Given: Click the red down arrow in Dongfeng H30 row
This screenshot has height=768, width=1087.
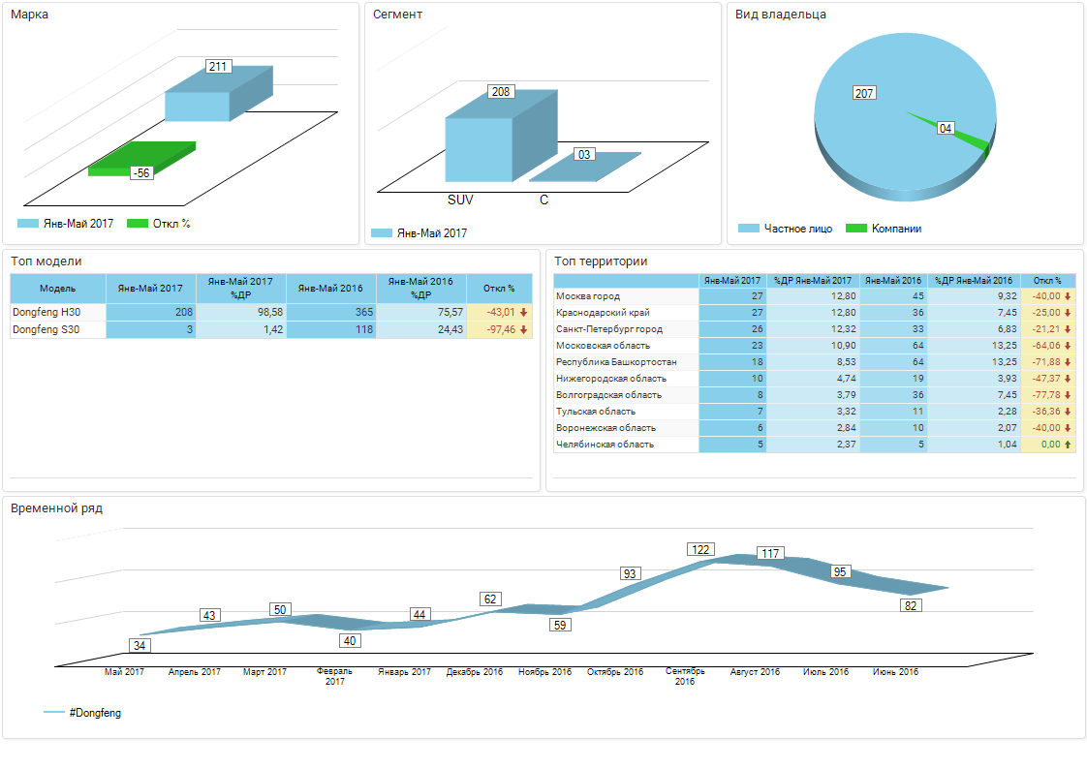Looking at the screenshot, I should click(x=523, y=313).
